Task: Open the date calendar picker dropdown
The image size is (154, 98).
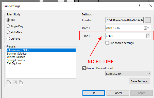Action: click(x=147, y=28)
